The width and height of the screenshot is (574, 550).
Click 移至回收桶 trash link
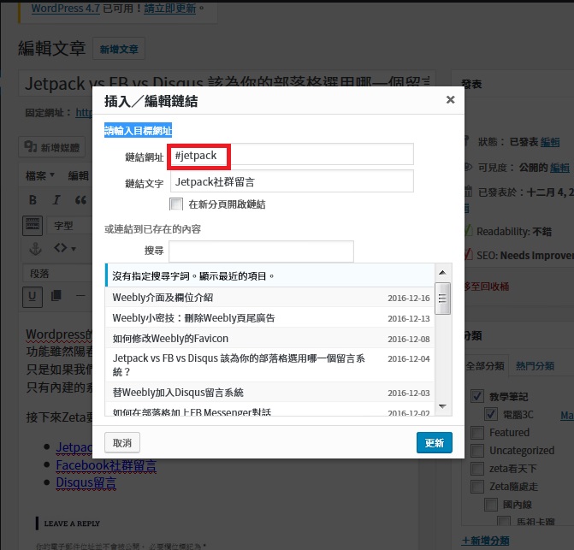click(487, 287)
